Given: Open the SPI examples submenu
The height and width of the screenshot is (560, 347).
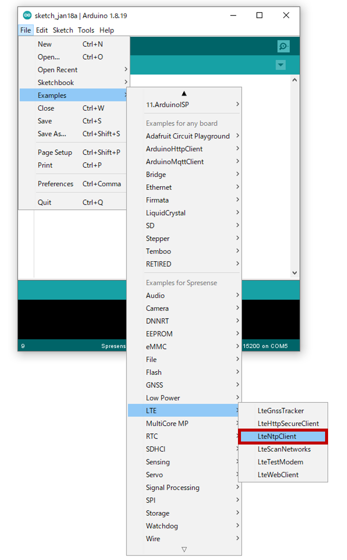Looking at the screenshot, I should [184, 501].
